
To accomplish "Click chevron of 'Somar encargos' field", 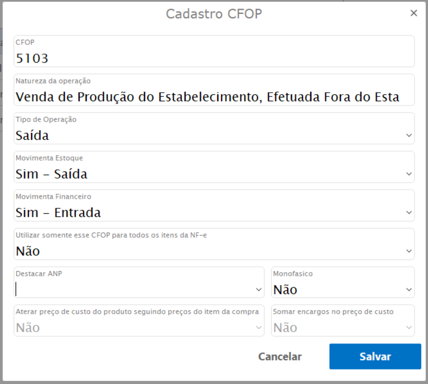I will pyautogui.click(x=409, y=328).
